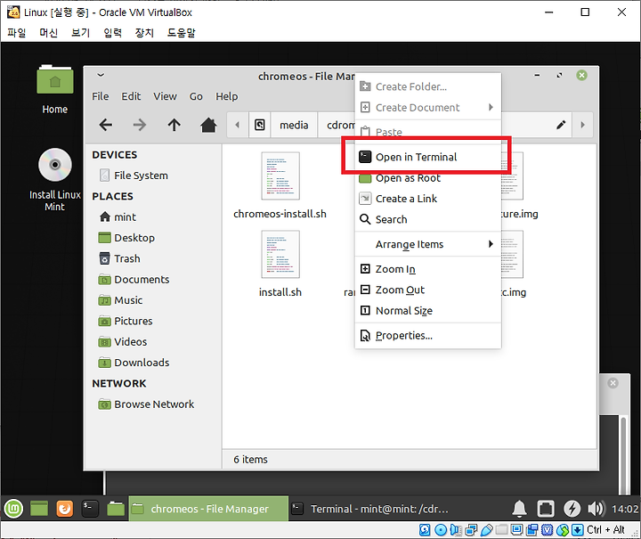Expand the Arrange Items submenu
The width and height of the screenshot is (641, 539).
pos(428,244)
